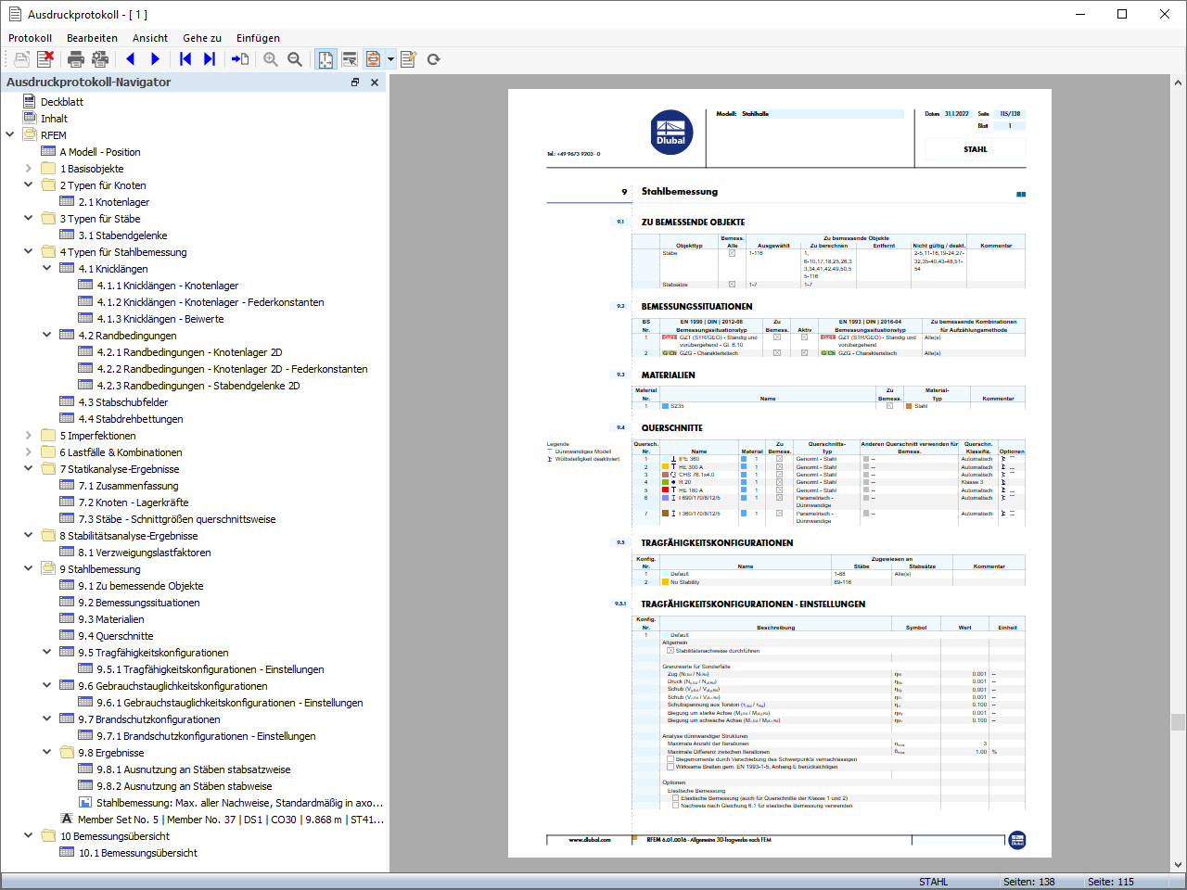Toggle the whole-page view button
The image size is (1187, 890).
click(x=326, y=59)
